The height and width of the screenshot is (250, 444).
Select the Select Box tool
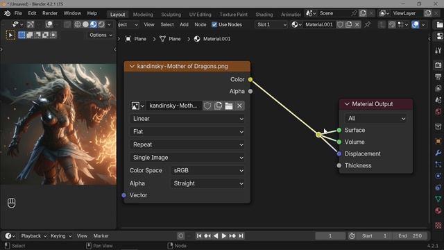10,35
